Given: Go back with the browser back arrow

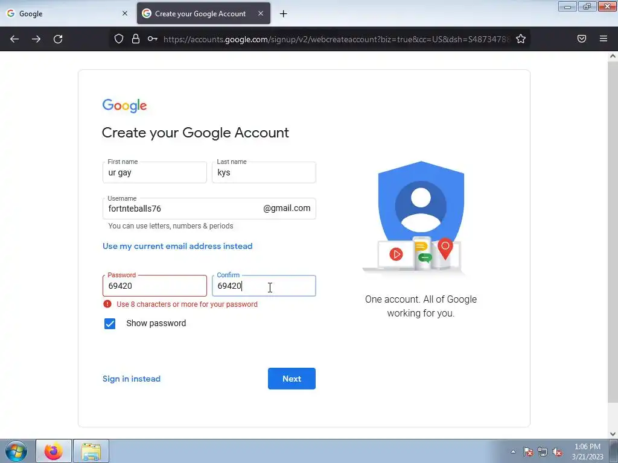Looking at the screenshot, I should [14, 39].
